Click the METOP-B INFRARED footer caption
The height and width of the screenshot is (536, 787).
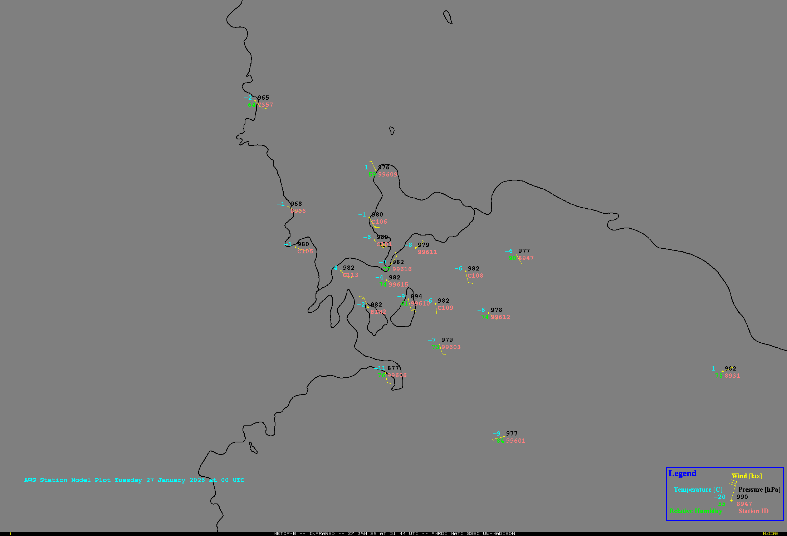click(394, 533)
